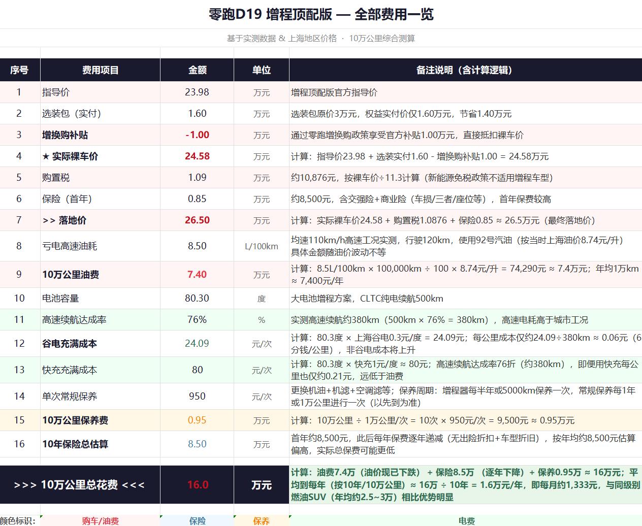Image resolution: width=642 pixels, height=526 pixels.
Task: Click the red 26.50 amount
Action: pos(197,220)
